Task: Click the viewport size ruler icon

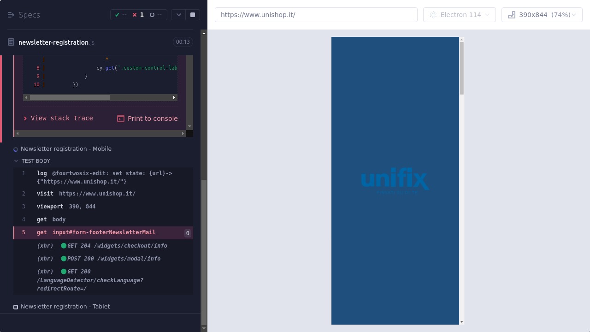Action: pyautogui.click(x=511, y=15)
